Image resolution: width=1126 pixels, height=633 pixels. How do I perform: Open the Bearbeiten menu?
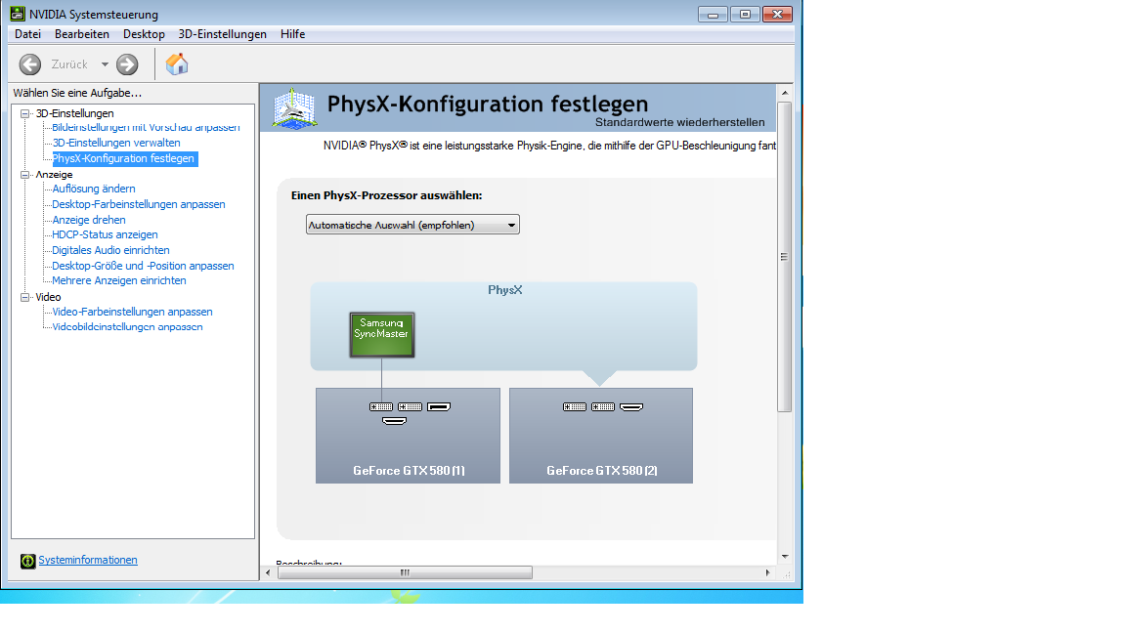tap(82, 34)
